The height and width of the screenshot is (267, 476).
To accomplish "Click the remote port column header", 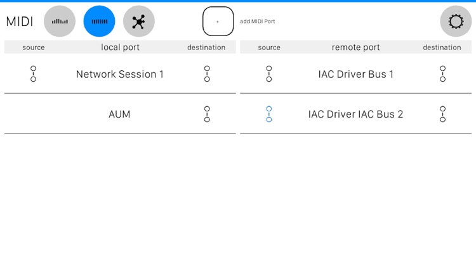I will click(356, 47).
